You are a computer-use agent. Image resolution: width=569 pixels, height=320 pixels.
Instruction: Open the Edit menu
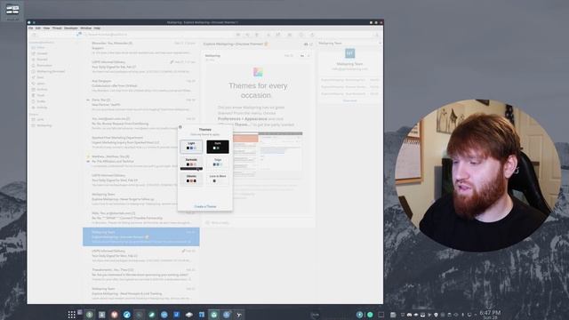tap(38, 28)
